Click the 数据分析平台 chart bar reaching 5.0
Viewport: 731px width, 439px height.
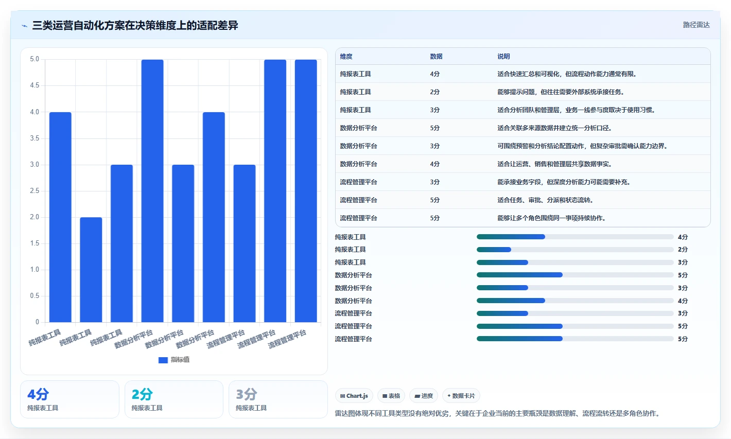coord(152,191)
